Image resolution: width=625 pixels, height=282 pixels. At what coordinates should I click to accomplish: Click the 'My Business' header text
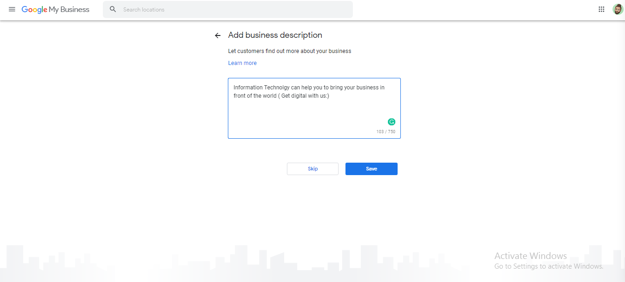[69, 10]
